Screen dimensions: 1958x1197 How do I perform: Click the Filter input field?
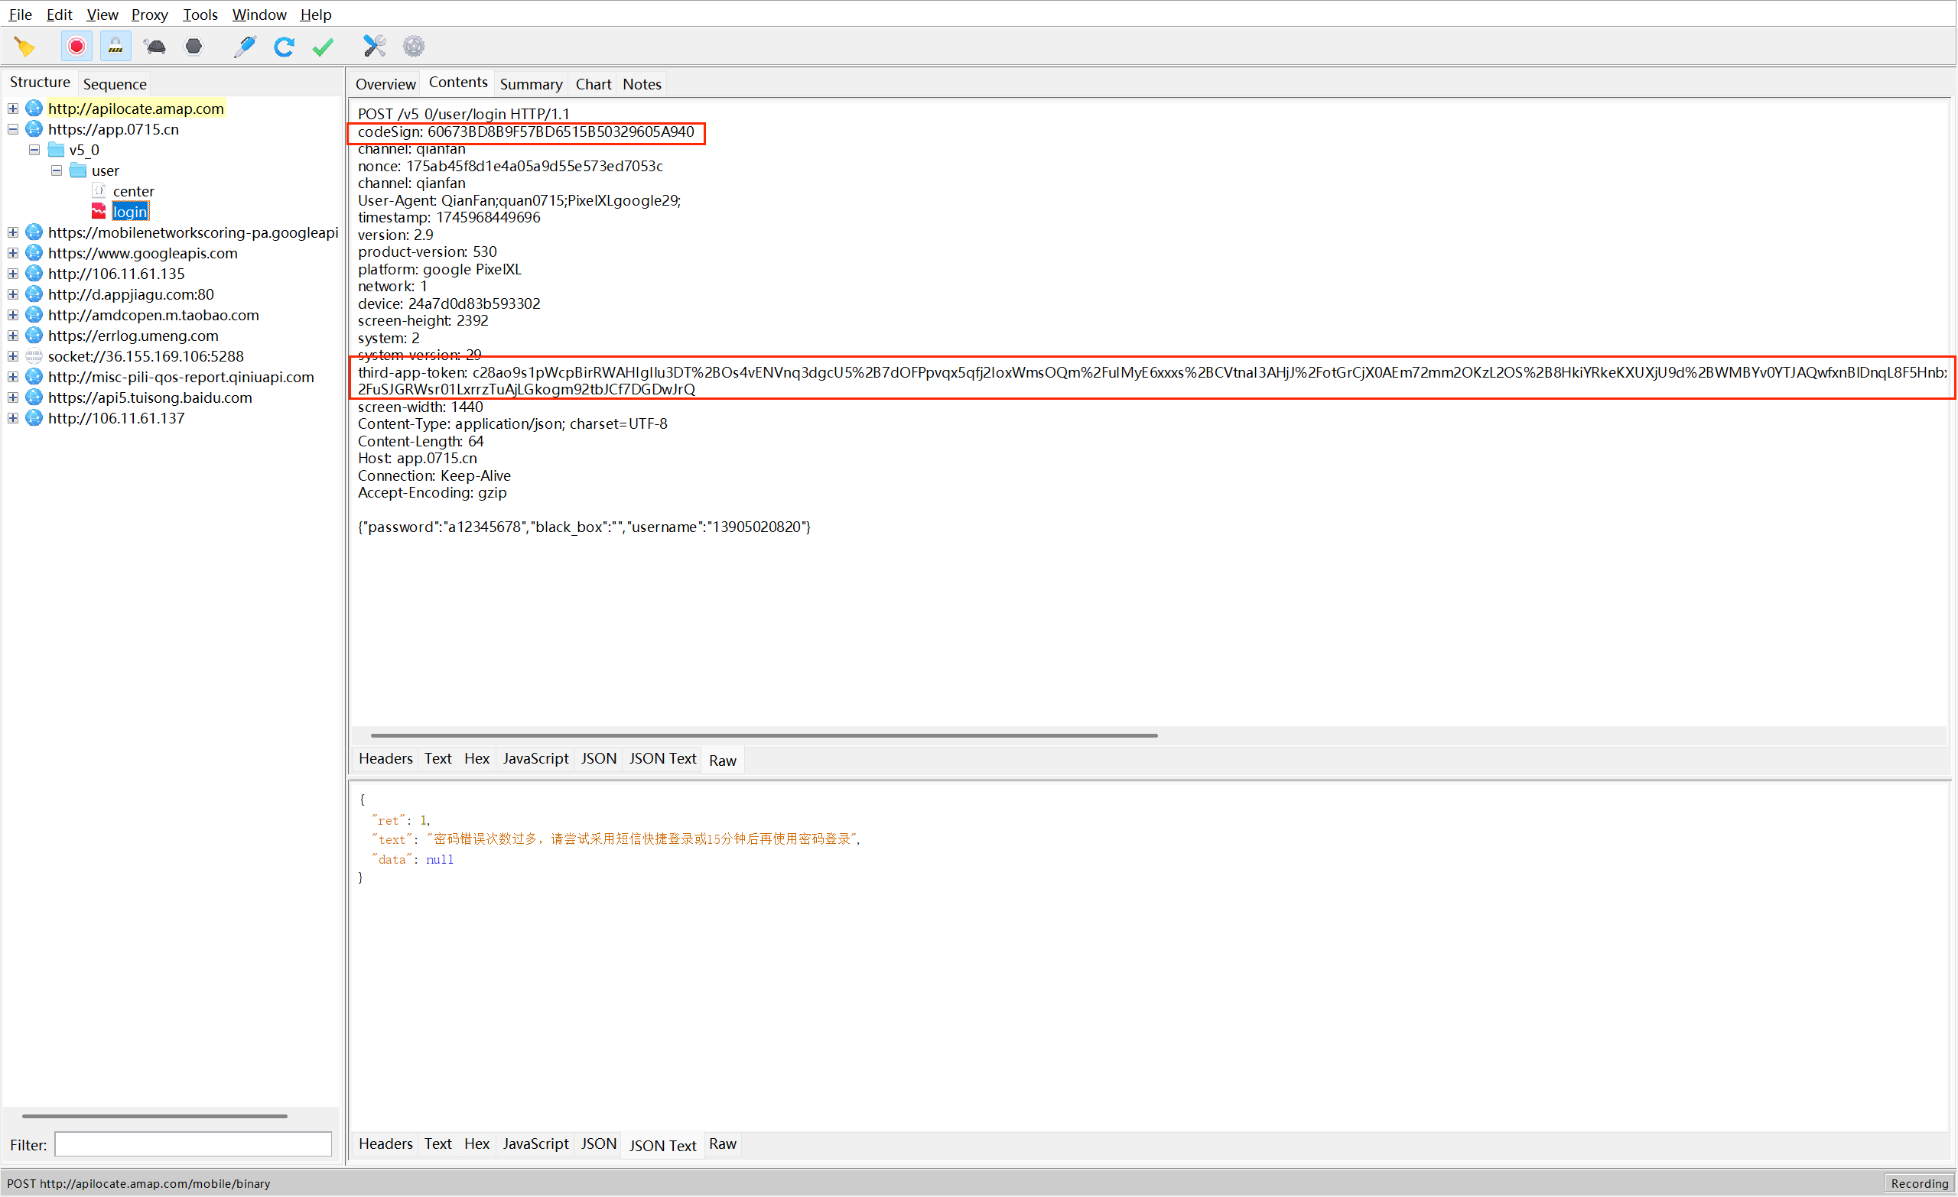[192, 1144]
